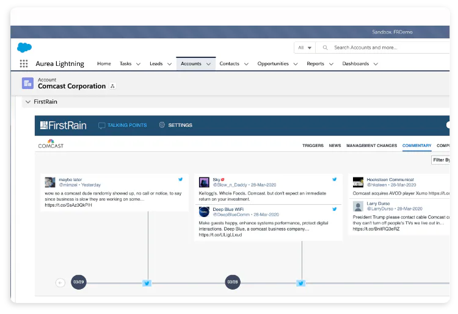Click the Talking Points speech bubble icon
This screenshot has width=458, height=314.
point(101,126)
